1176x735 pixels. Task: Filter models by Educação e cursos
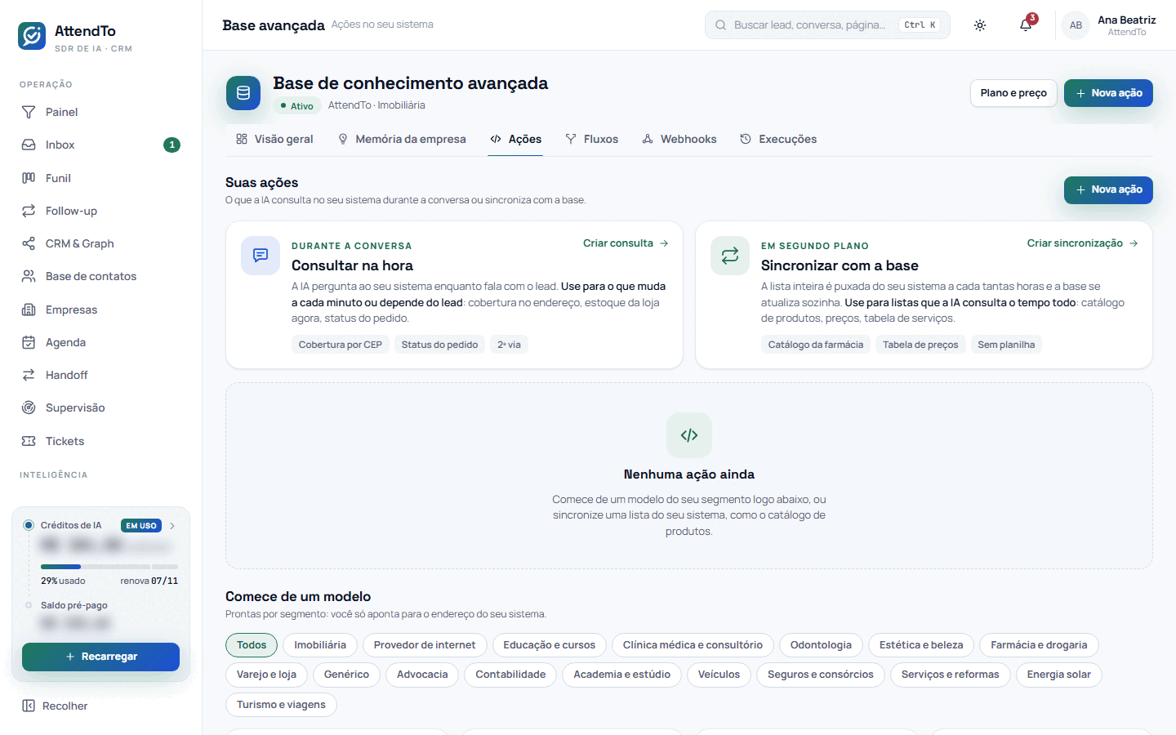point(549,645)
